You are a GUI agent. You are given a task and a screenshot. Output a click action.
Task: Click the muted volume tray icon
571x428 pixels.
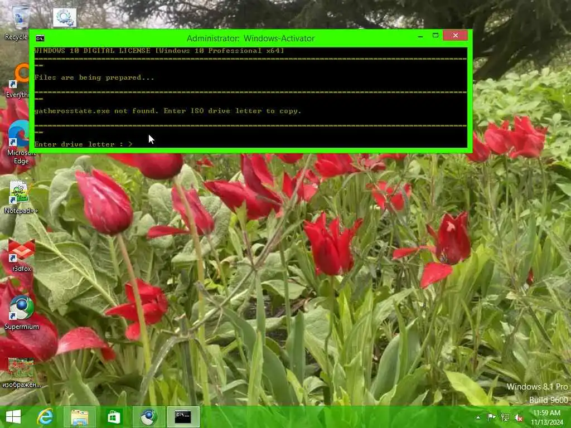click(x=519, y=417)
